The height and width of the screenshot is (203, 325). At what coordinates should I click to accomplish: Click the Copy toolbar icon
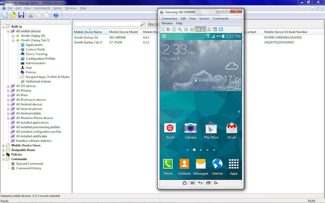(38, 15)
